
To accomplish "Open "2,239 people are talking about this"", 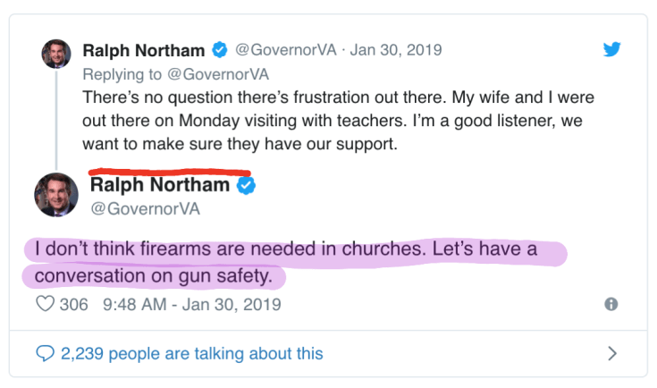I will [191, 353].
